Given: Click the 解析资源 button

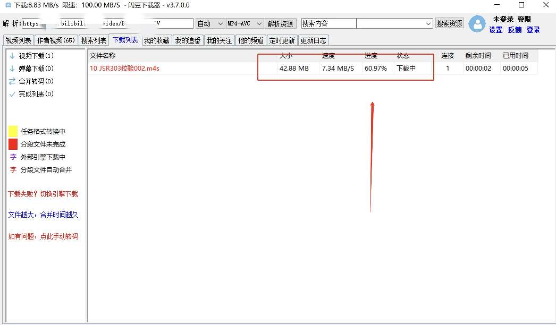Looking at the screenshot, I should [x=281, y=23].
